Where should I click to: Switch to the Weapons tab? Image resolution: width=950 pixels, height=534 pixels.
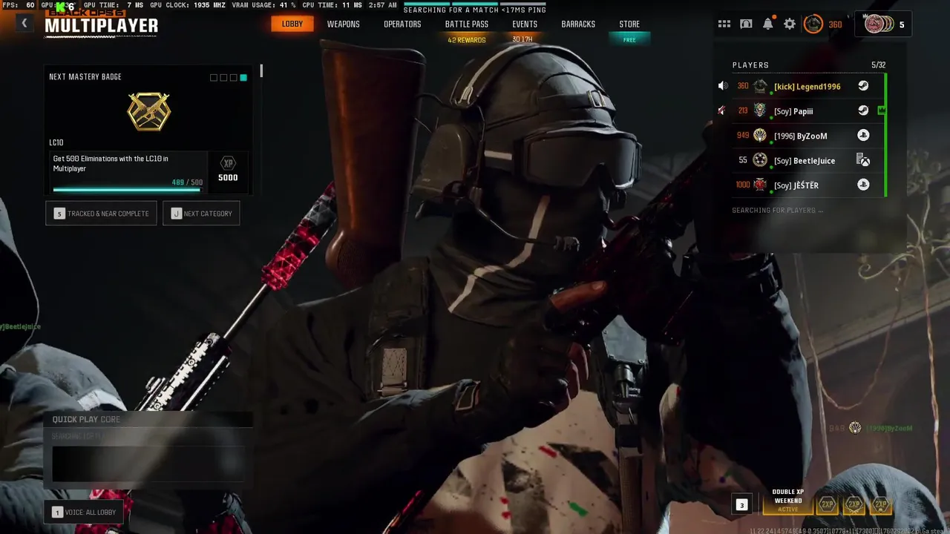tap(344, 24)
